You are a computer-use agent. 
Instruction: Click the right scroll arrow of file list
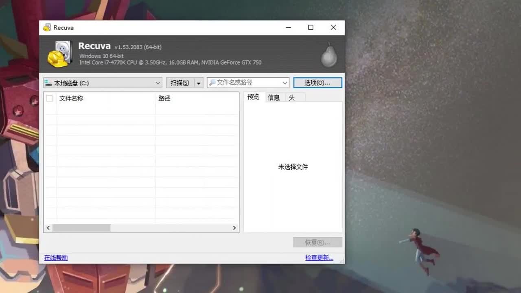coord(234,228)
